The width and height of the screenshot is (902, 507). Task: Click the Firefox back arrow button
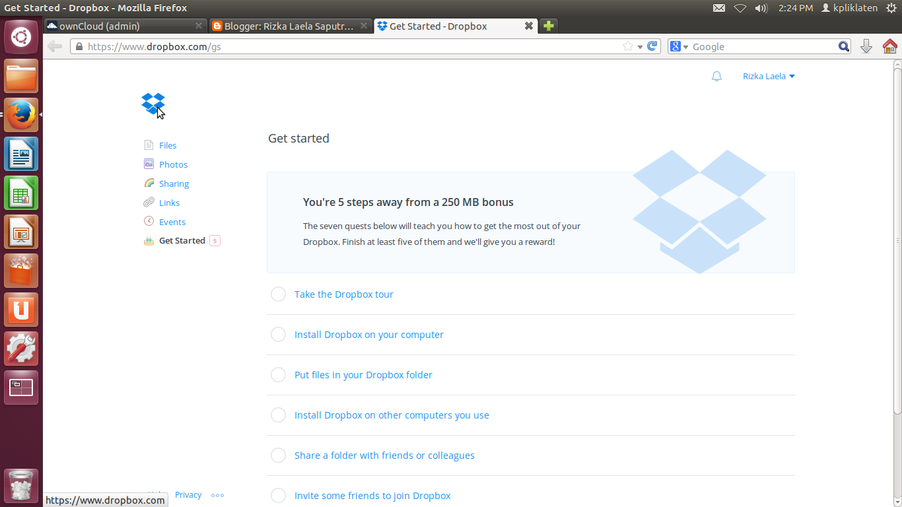[x=55, y=46]
